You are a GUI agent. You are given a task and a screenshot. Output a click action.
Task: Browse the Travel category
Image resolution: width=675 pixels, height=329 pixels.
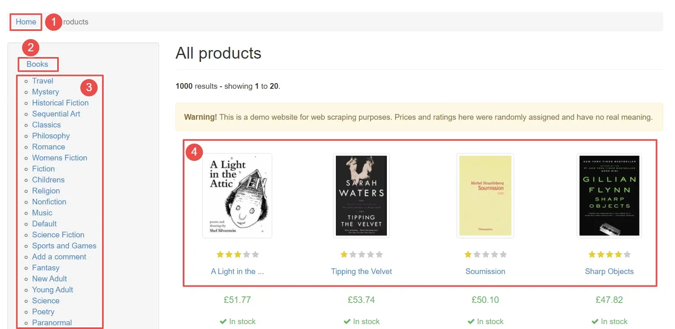(x=42, y=81)
